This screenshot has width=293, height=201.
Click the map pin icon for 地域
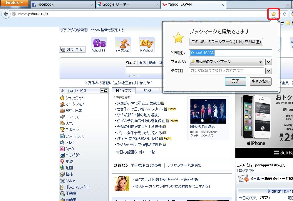click(x=62, y=161)
